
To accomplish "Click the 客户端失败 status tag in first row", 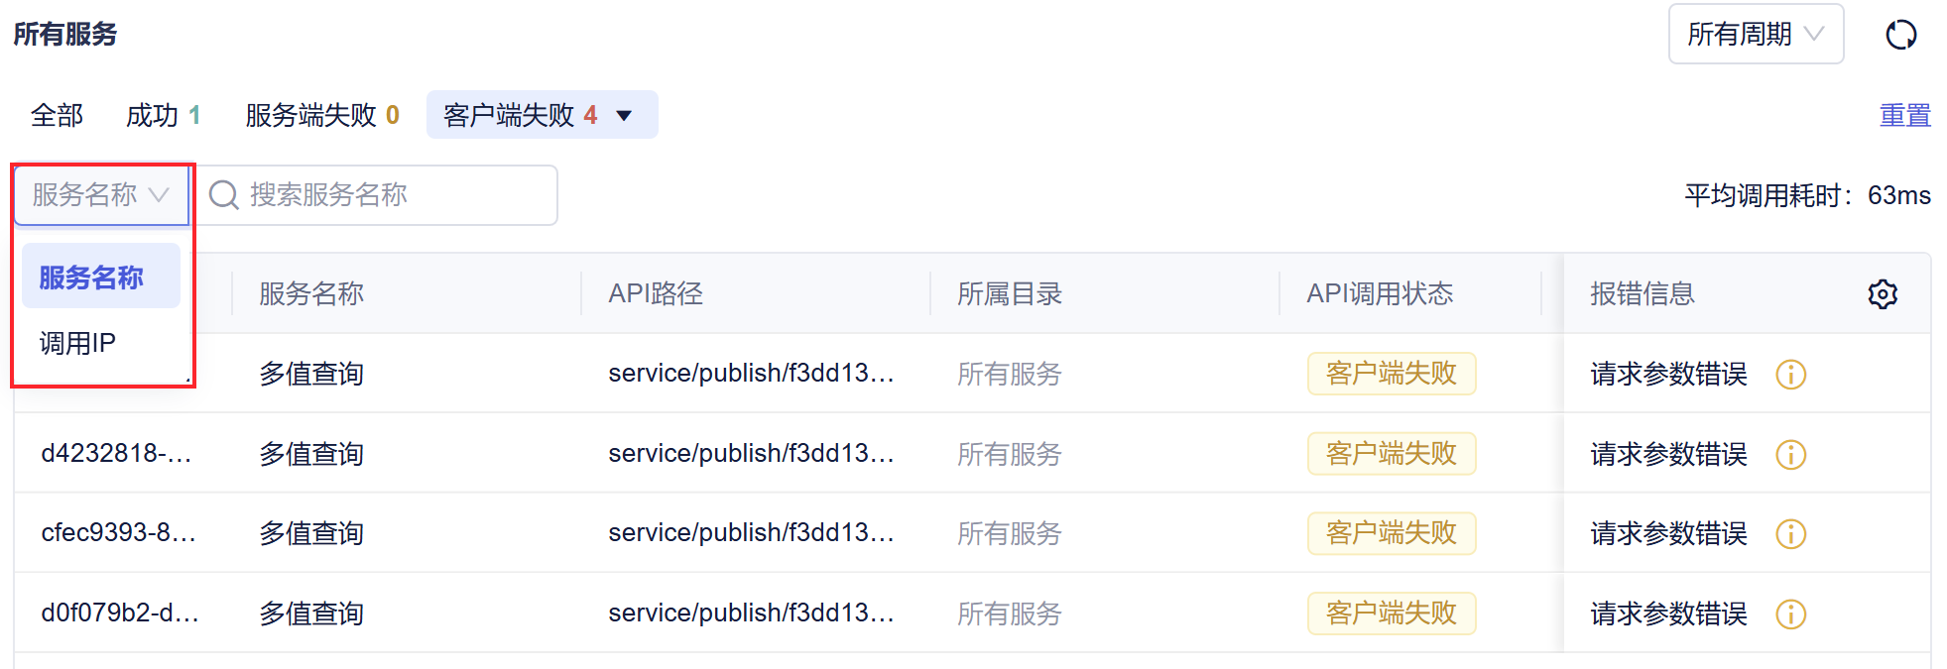I will click(x=1392, y=374).
